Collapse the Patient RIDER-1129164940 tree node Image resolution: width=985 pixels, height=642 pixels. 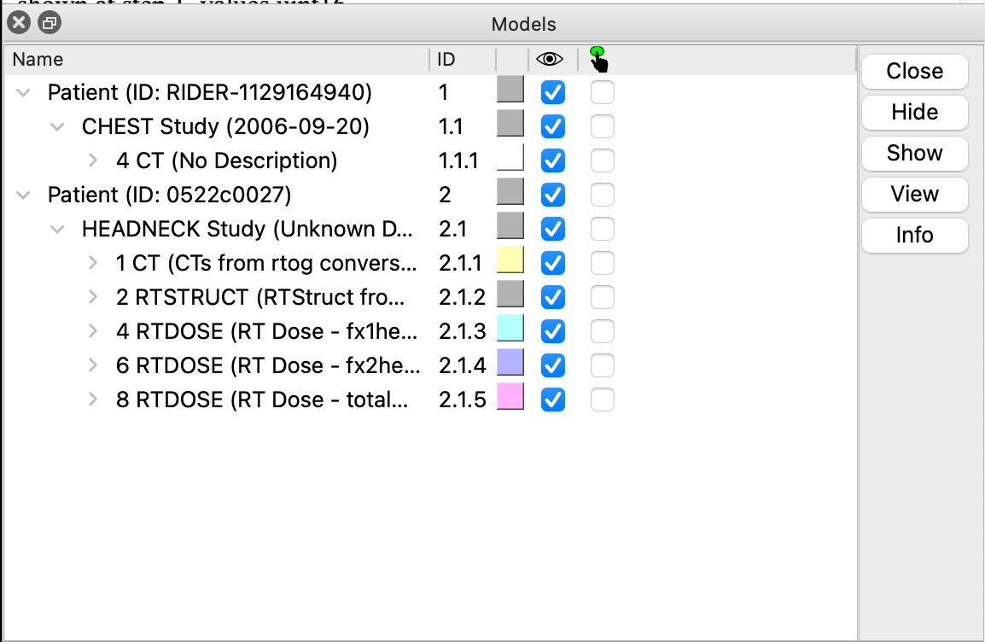coord(23,92)
